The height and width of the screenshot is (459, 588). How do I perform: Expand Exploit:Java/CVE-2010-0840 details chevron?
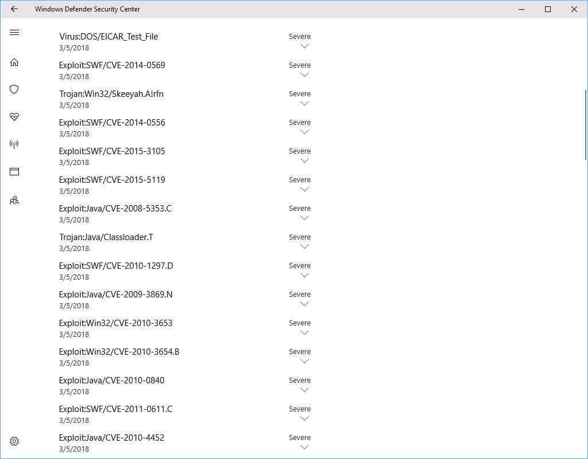[x=304, y=390]
